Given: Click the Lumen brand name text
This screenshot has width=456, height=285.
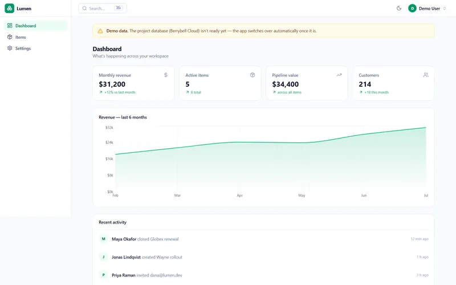Looking at the screenshot, I should pos(24,9).
